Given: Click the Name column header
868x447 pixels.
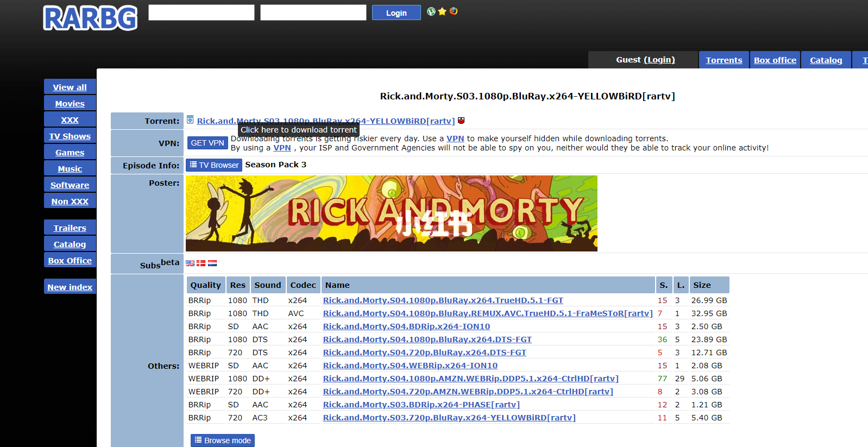Looking at the screenshot, I should (x=488, y=285).
